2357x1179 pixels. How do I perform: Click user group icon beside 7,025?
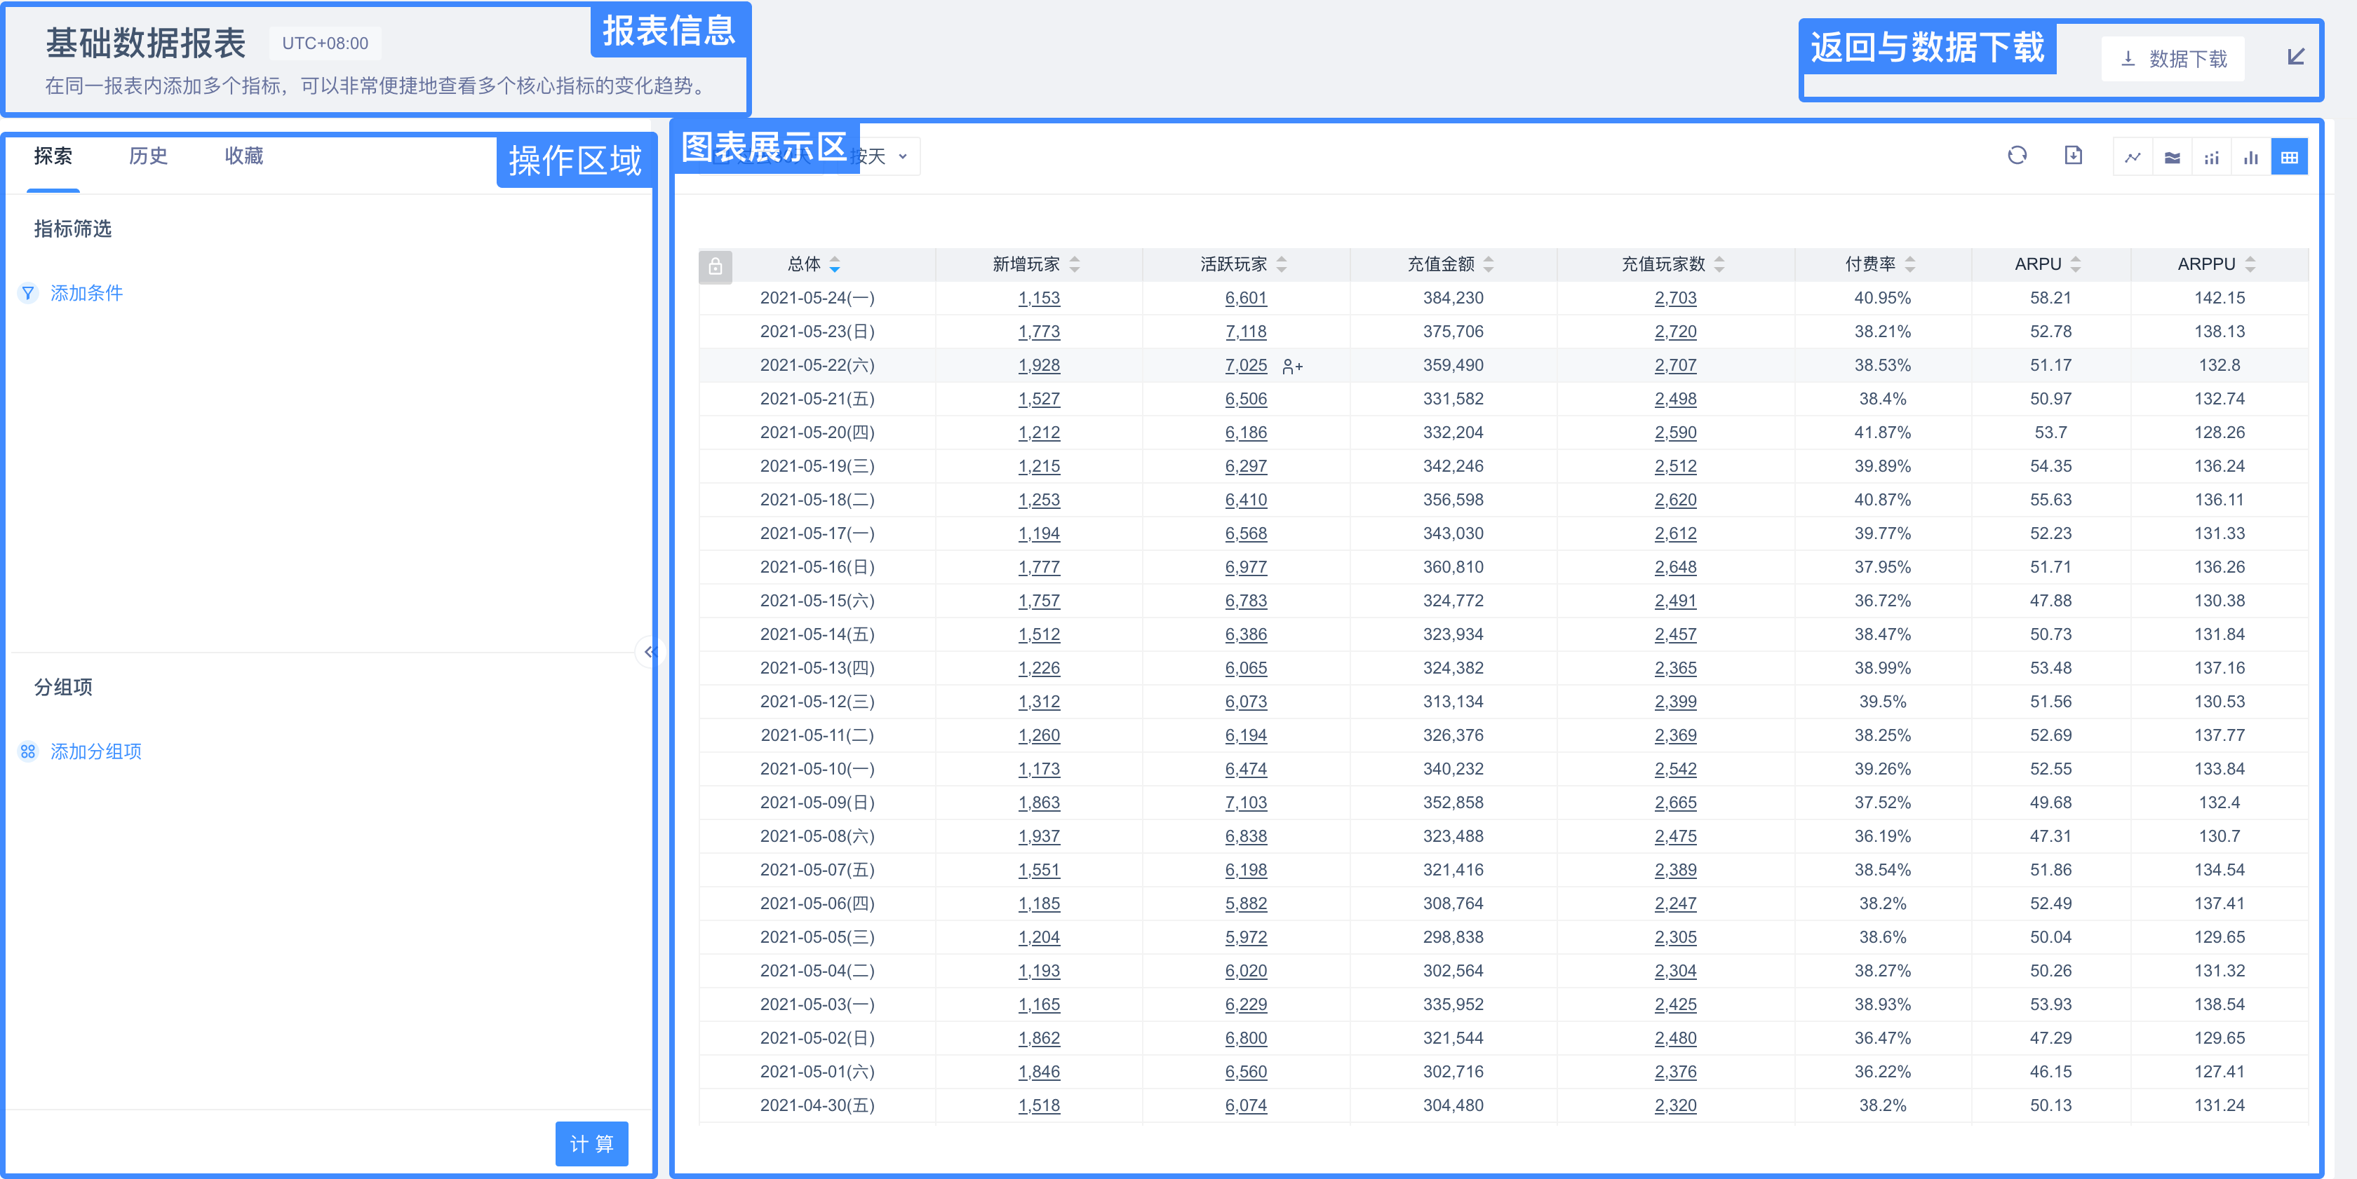click(x=1292, y=367)
